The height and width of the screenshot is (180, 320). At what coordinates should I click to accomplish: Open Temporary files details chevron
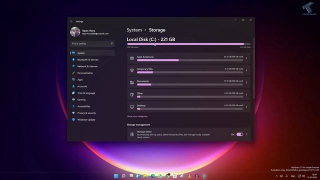coord(246,70)
